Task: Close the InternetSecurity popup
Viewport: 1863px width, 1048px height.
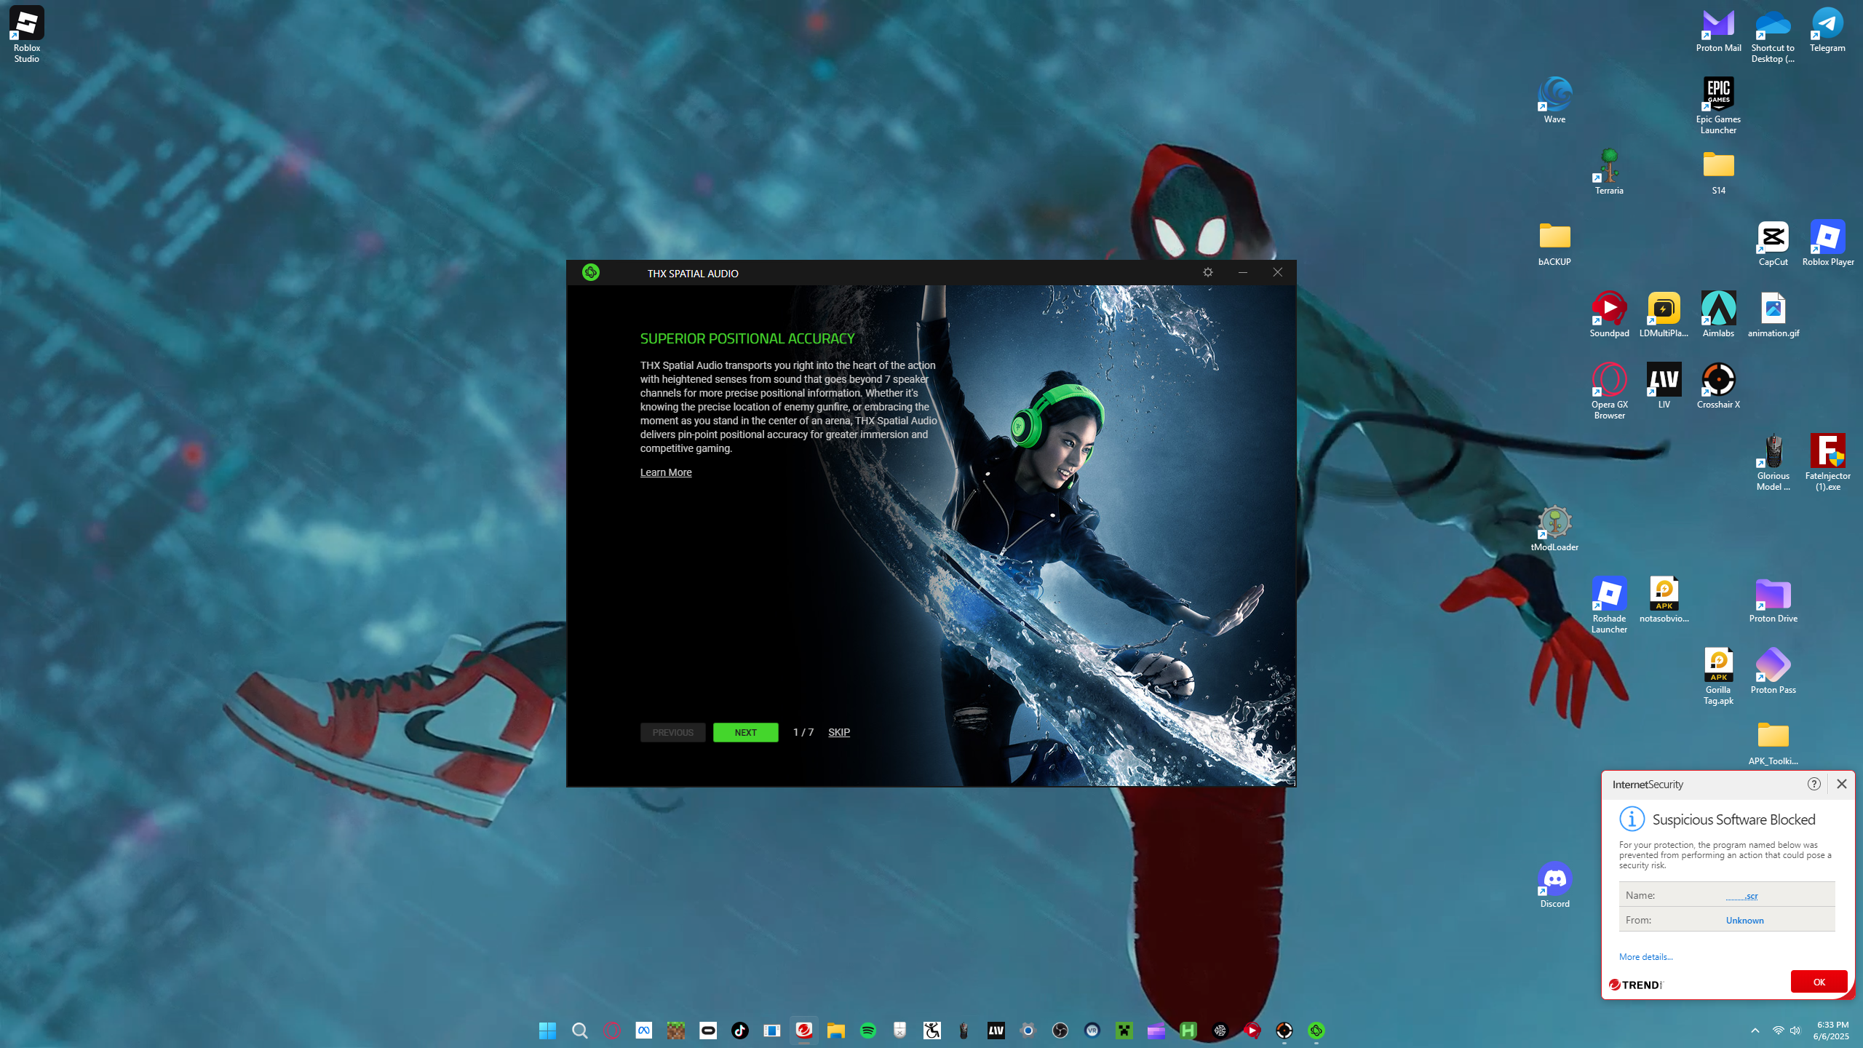Action: [x=1842, y=784]
